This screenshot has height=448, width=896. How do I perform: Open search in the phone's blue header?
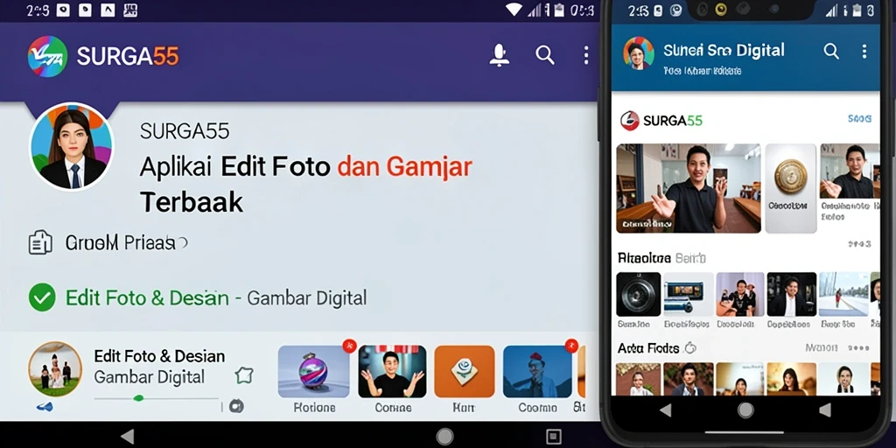point(831,52)
